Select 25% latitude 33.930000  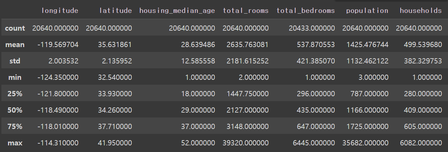(115, 94)
